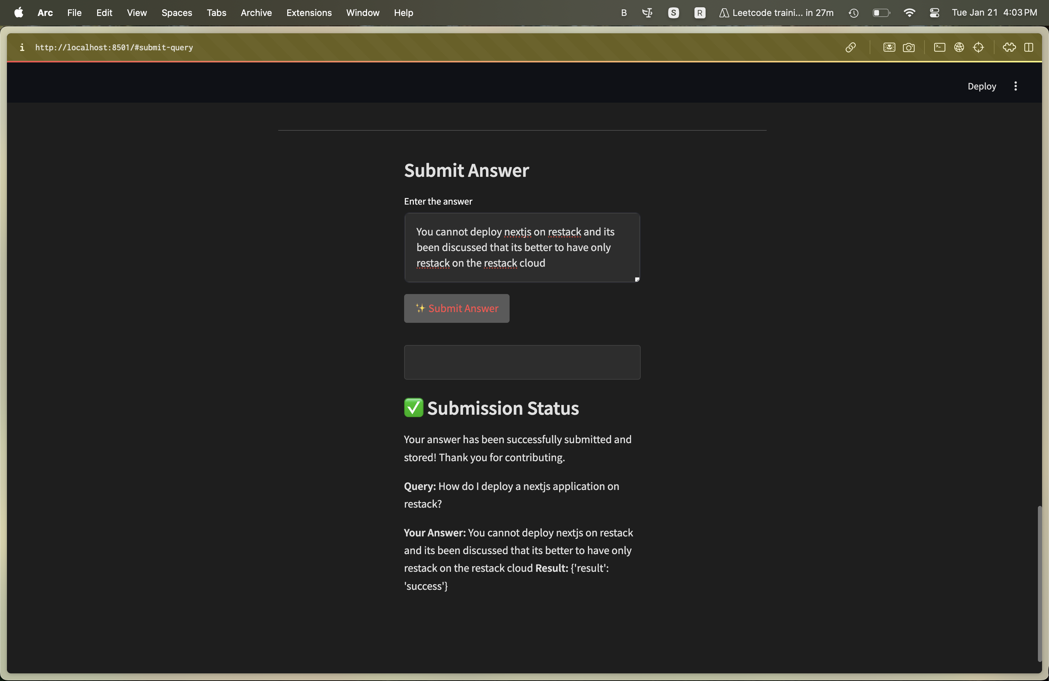The height and width of the screenshot is (681, 1049).
Task: Open the extensions puzzle piece icon
Action: click(x=1009, y=47)
